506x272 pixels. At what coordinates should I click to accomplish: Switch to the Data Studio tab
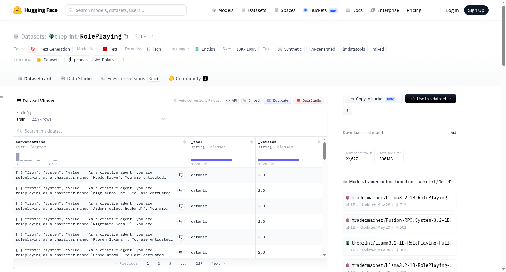76,78
